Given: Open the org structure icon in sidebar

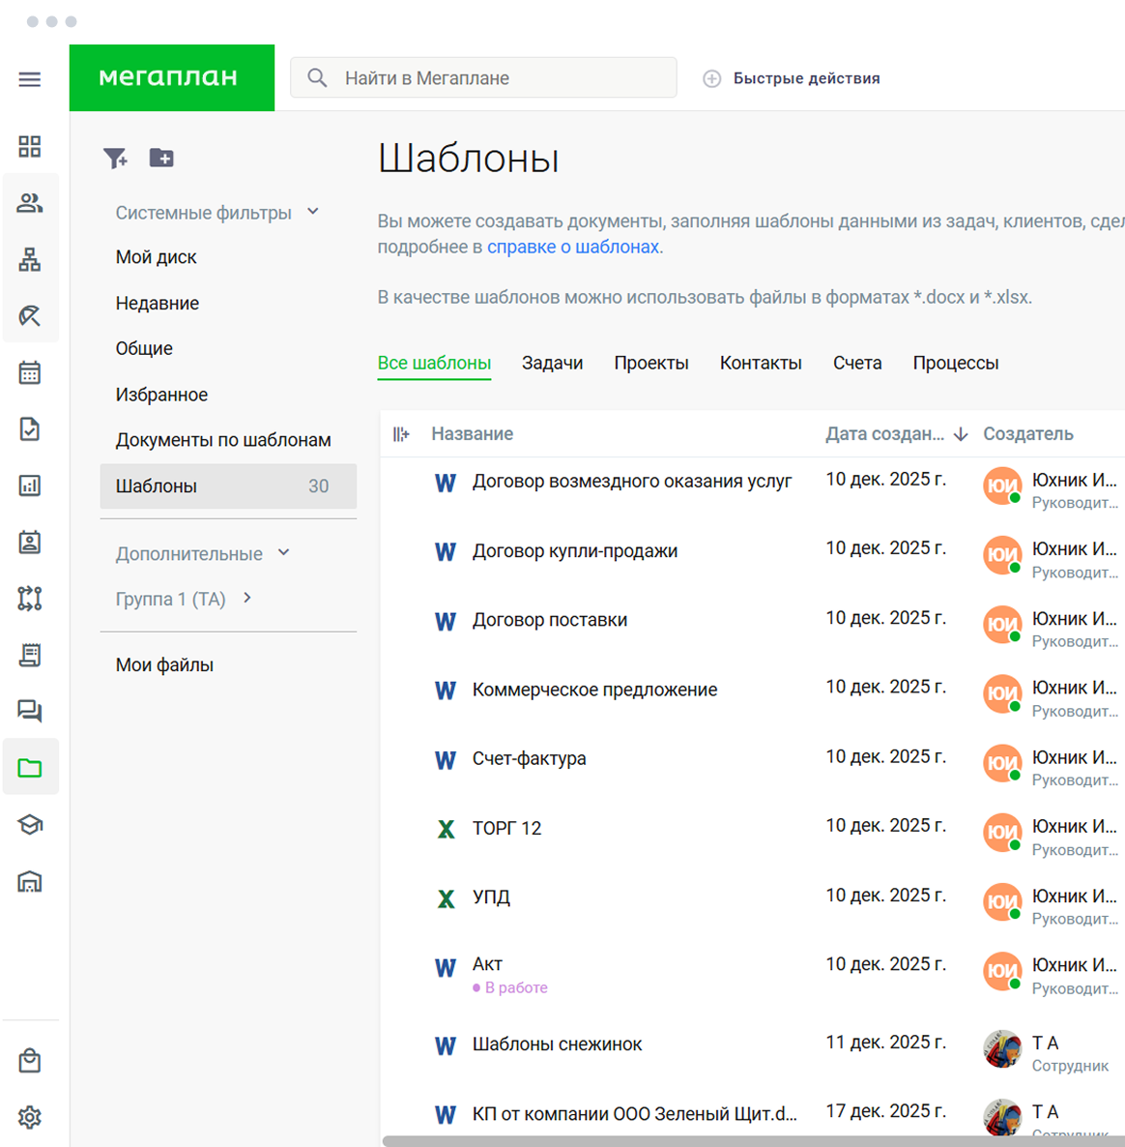Looking at the screenshot, I should click(29, 260).
